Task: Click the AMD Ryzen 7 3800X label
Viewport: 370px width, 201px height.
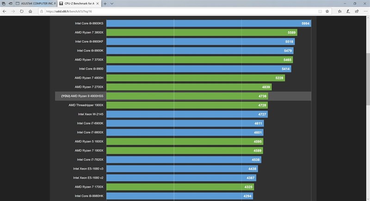Action: point(89,32)
